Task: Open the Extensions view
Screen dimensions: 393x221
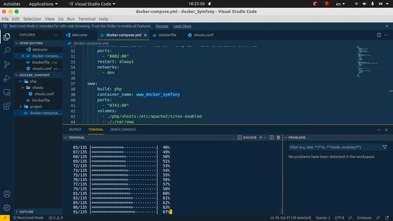Action: point(7,106)
